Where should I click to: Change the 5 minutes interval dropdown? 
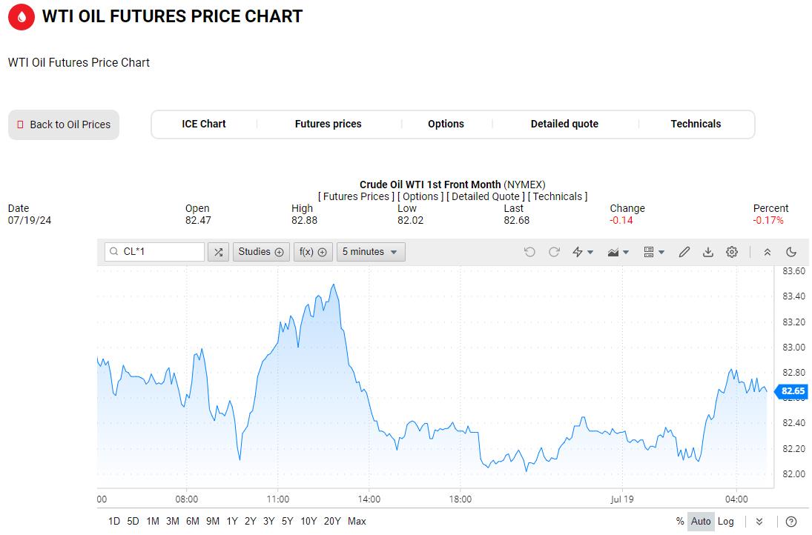[x=371, y=252]
